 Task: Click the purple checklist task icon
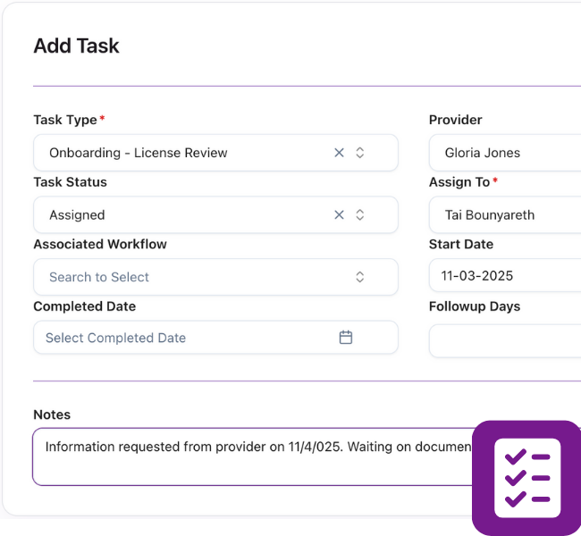click(x=526, y=478)
